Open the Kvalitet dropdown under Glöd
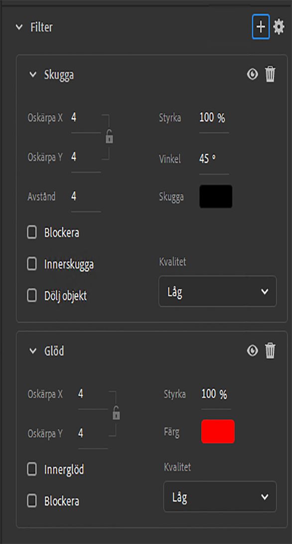Viewport: 292px width, 544px height. (220, 497)
